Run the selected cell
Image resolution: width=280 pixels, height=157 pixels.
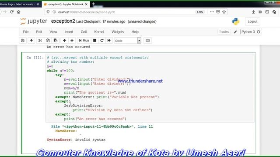tap(84, 41)
